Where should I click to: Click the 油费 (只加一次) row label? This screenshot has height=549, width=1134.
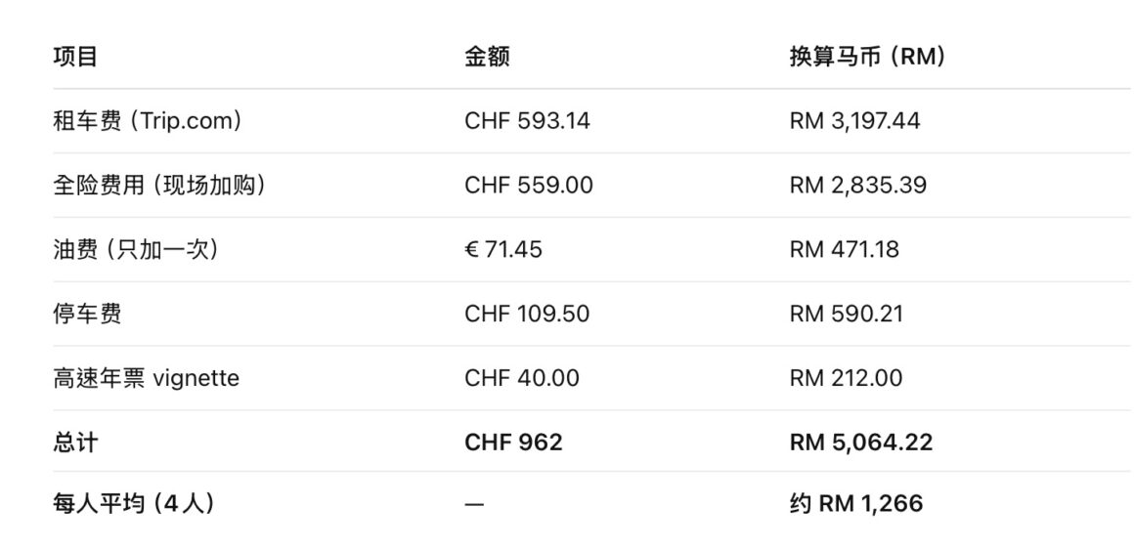tap(136, 250)
